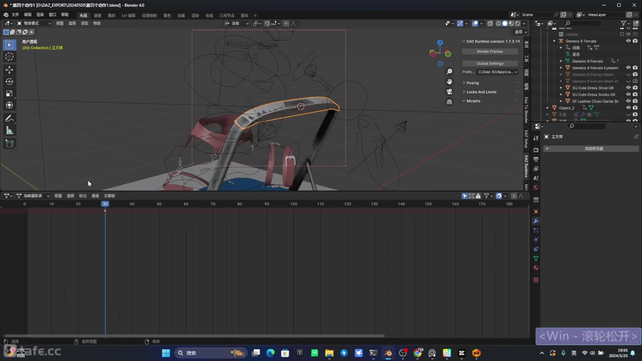Open the 编辑 menu
642x361 pixels.
(28, 15)
